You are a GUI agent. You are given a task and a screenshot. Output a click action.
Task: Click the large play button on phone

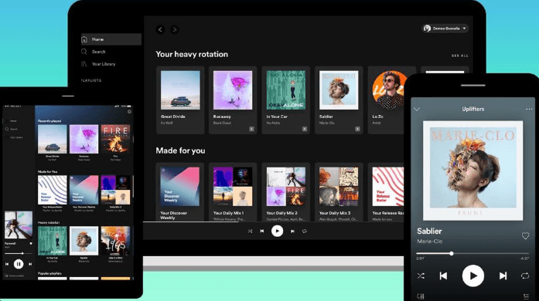473,276
